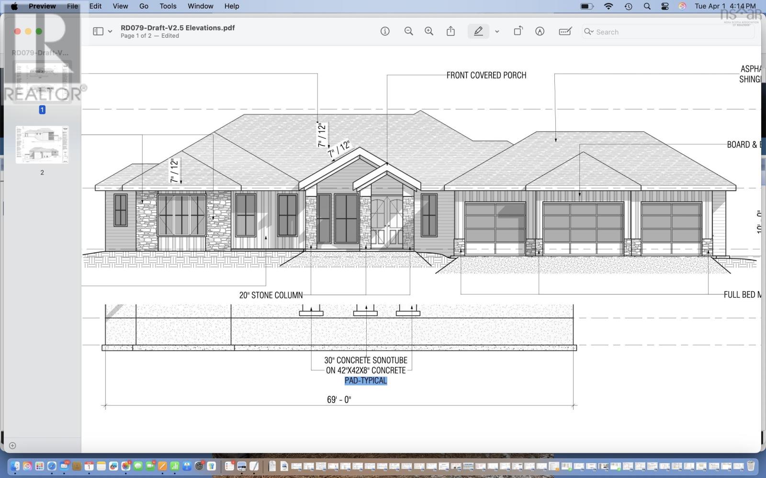Viewport: 766px width, 478px height.
Task: Open Keynote from the Dock
Action: [187, 466]
